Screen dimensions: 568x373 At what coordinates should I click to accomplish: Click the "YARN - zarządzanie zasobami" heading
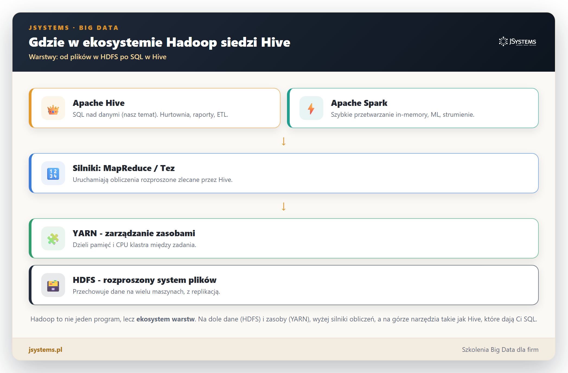(x=134, y=233)
